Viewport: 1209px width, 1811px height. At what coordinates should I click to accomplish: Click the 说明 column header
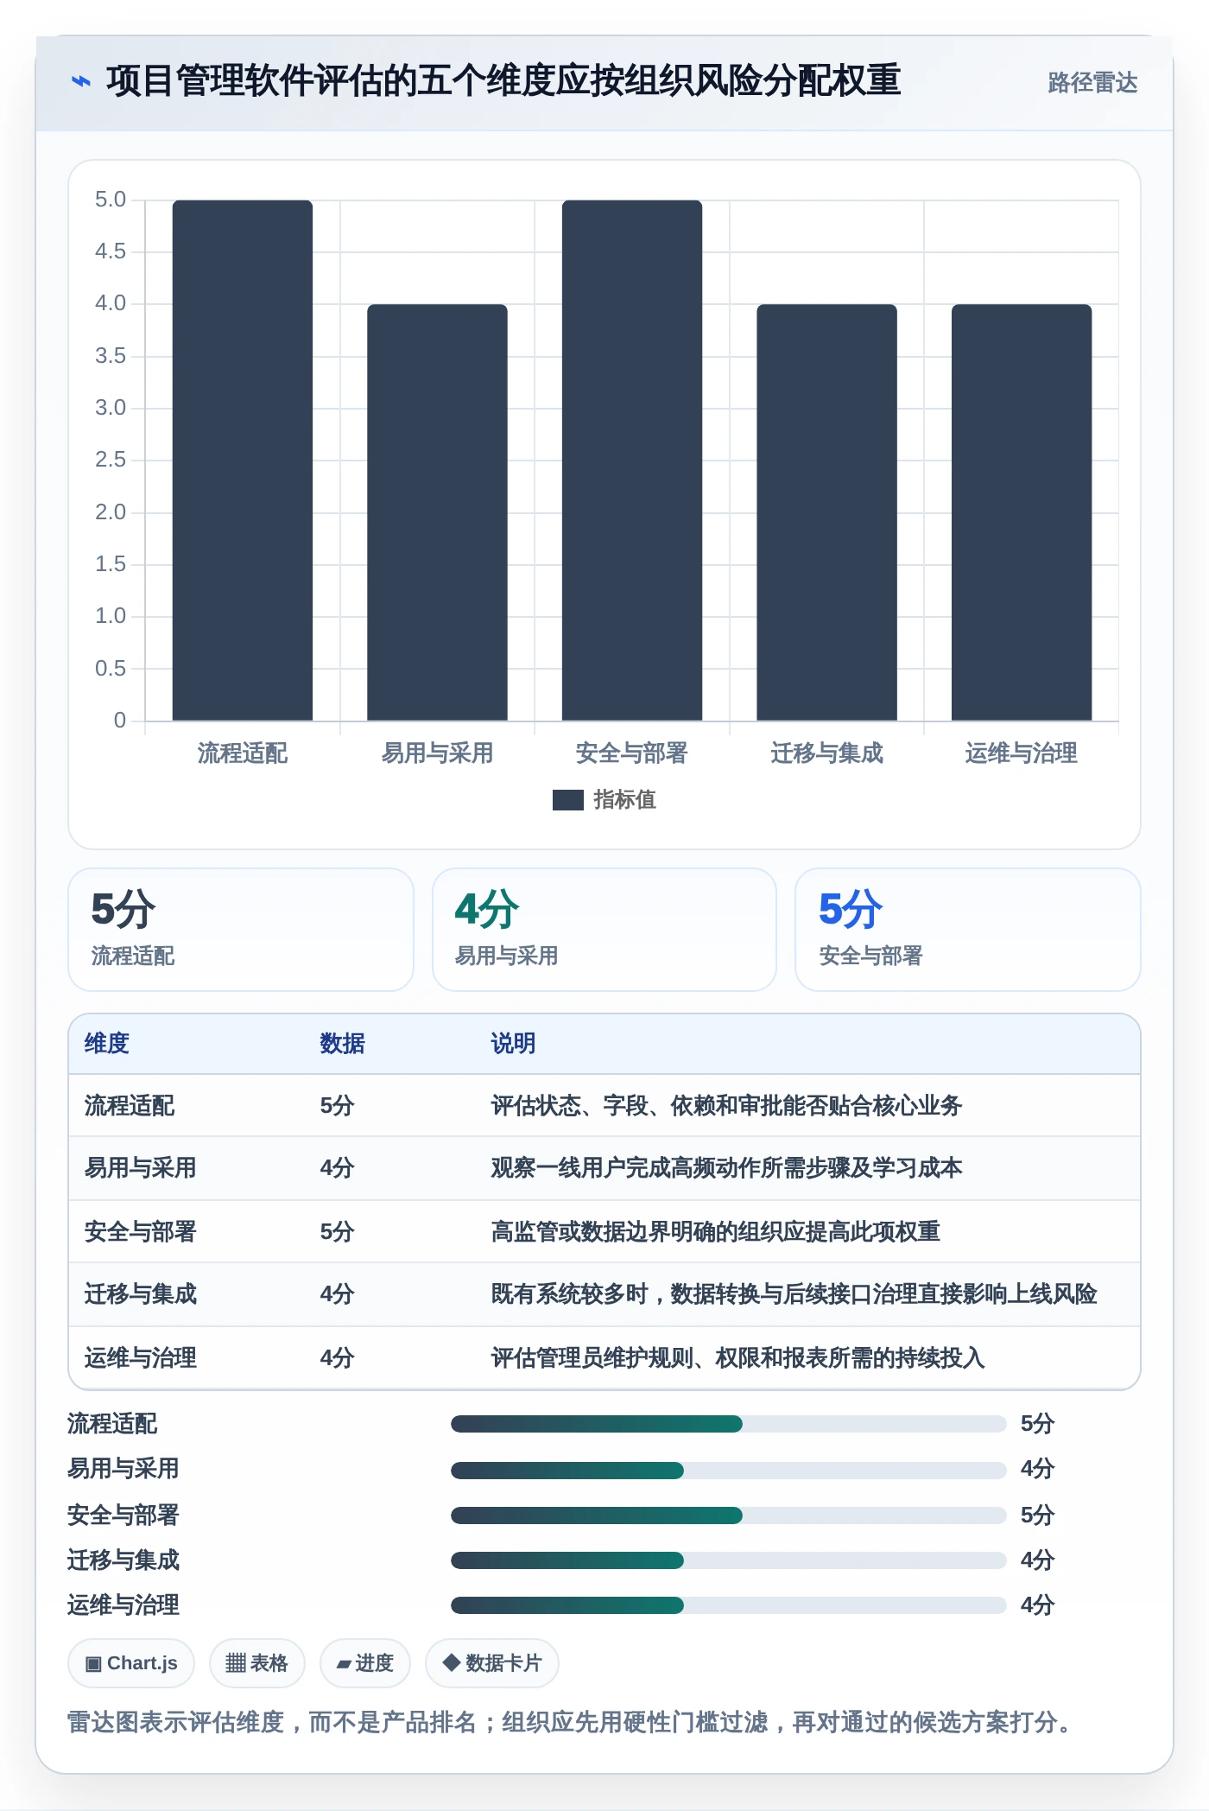point(514,1044)
